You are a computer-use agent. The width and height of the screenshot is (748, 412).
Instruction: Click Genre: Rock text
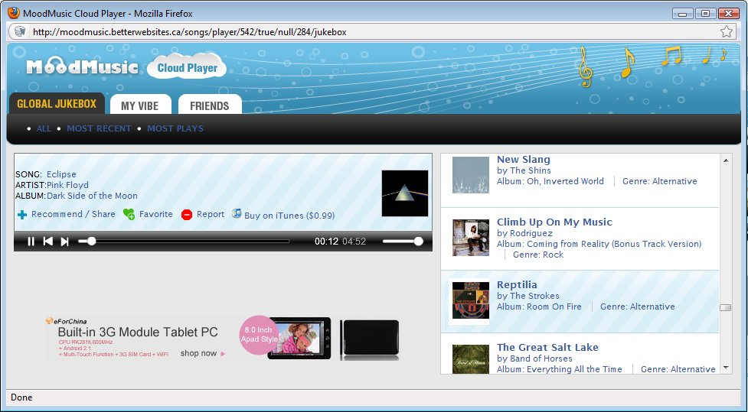(x=538, y=255)
